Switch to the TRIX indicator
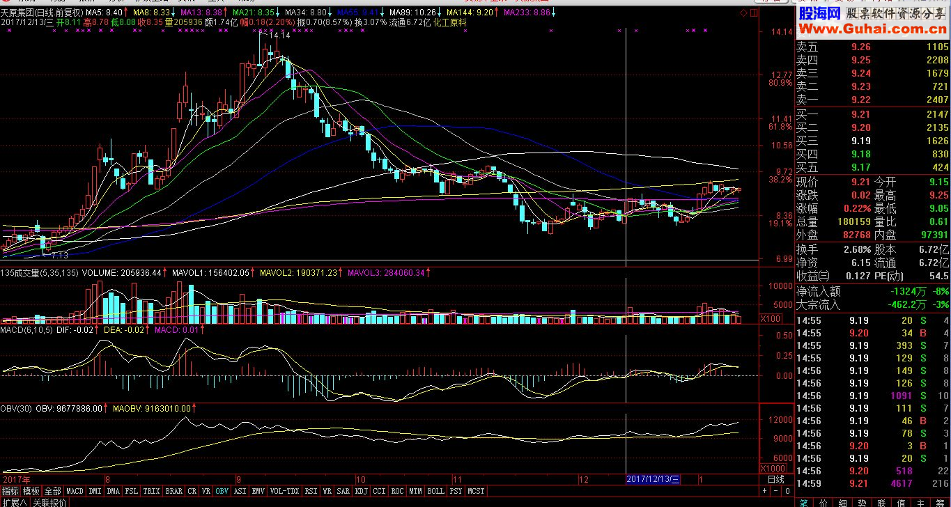951x507 pixels. tap(151, 491)
